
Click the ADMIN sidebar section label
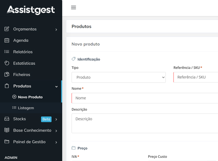tap(11, 157)
